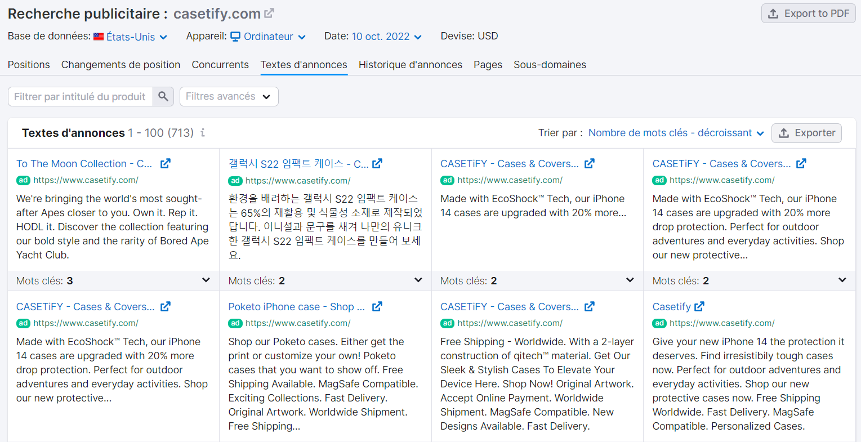Click the 'Devise: USD' label
The width and height of the screenshot is (861, 442).
pyautogui.click(x=469, y=36)
